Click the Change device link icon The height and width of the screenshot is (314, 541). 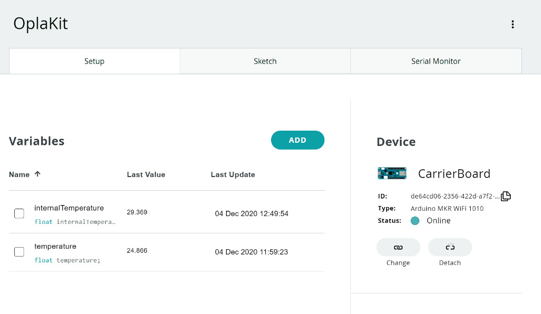pos(398,247)
